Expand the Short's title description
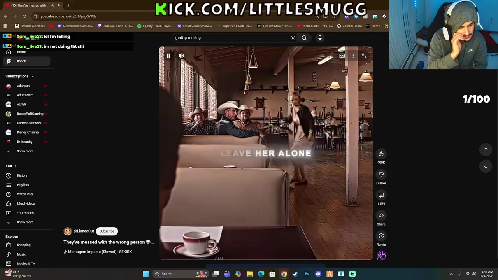The image size is (498, 280). click(x=109, y=242)
